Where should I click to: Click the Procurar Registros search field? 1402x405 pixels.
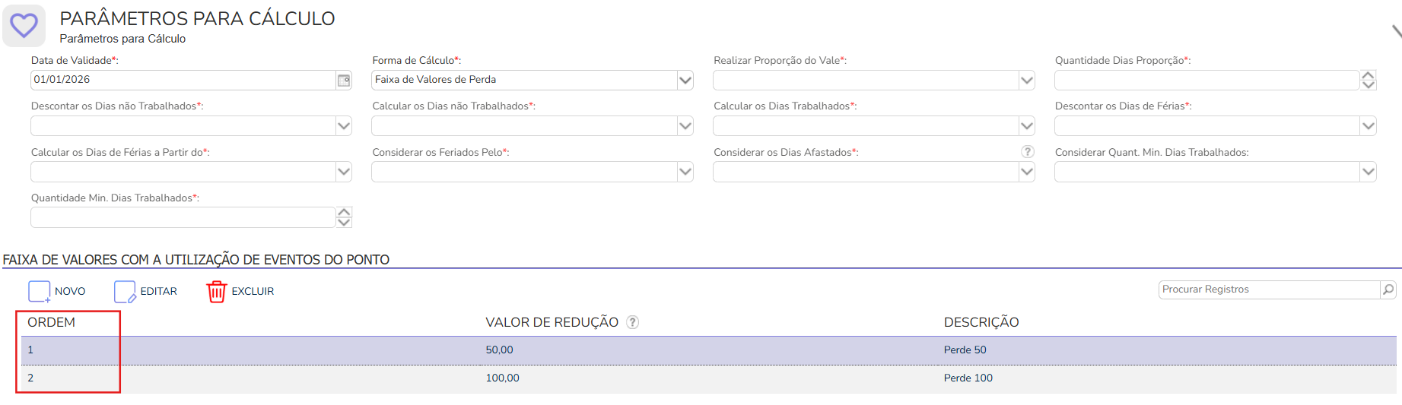coord(1269,290)
